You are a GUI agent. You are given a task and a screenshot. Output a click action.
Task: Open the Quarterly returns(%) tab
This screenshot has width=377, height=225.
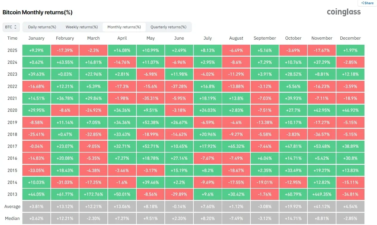(168, 27)
